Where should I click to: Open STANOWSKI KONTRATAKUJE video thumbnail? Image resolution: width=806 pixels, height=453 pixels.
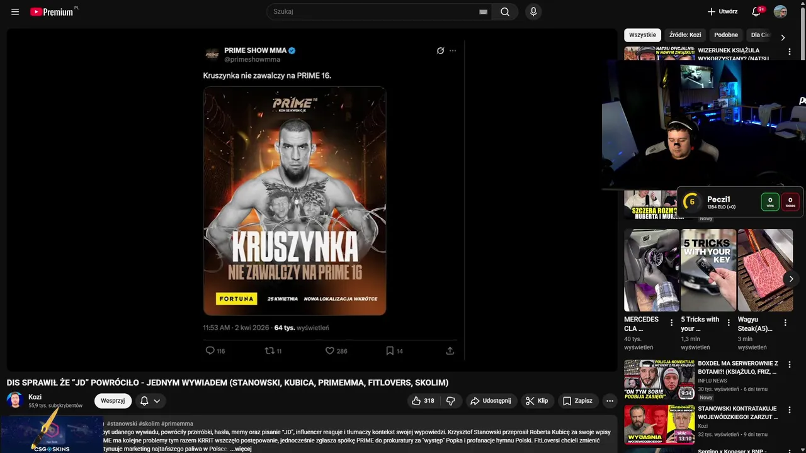[659, 425]
